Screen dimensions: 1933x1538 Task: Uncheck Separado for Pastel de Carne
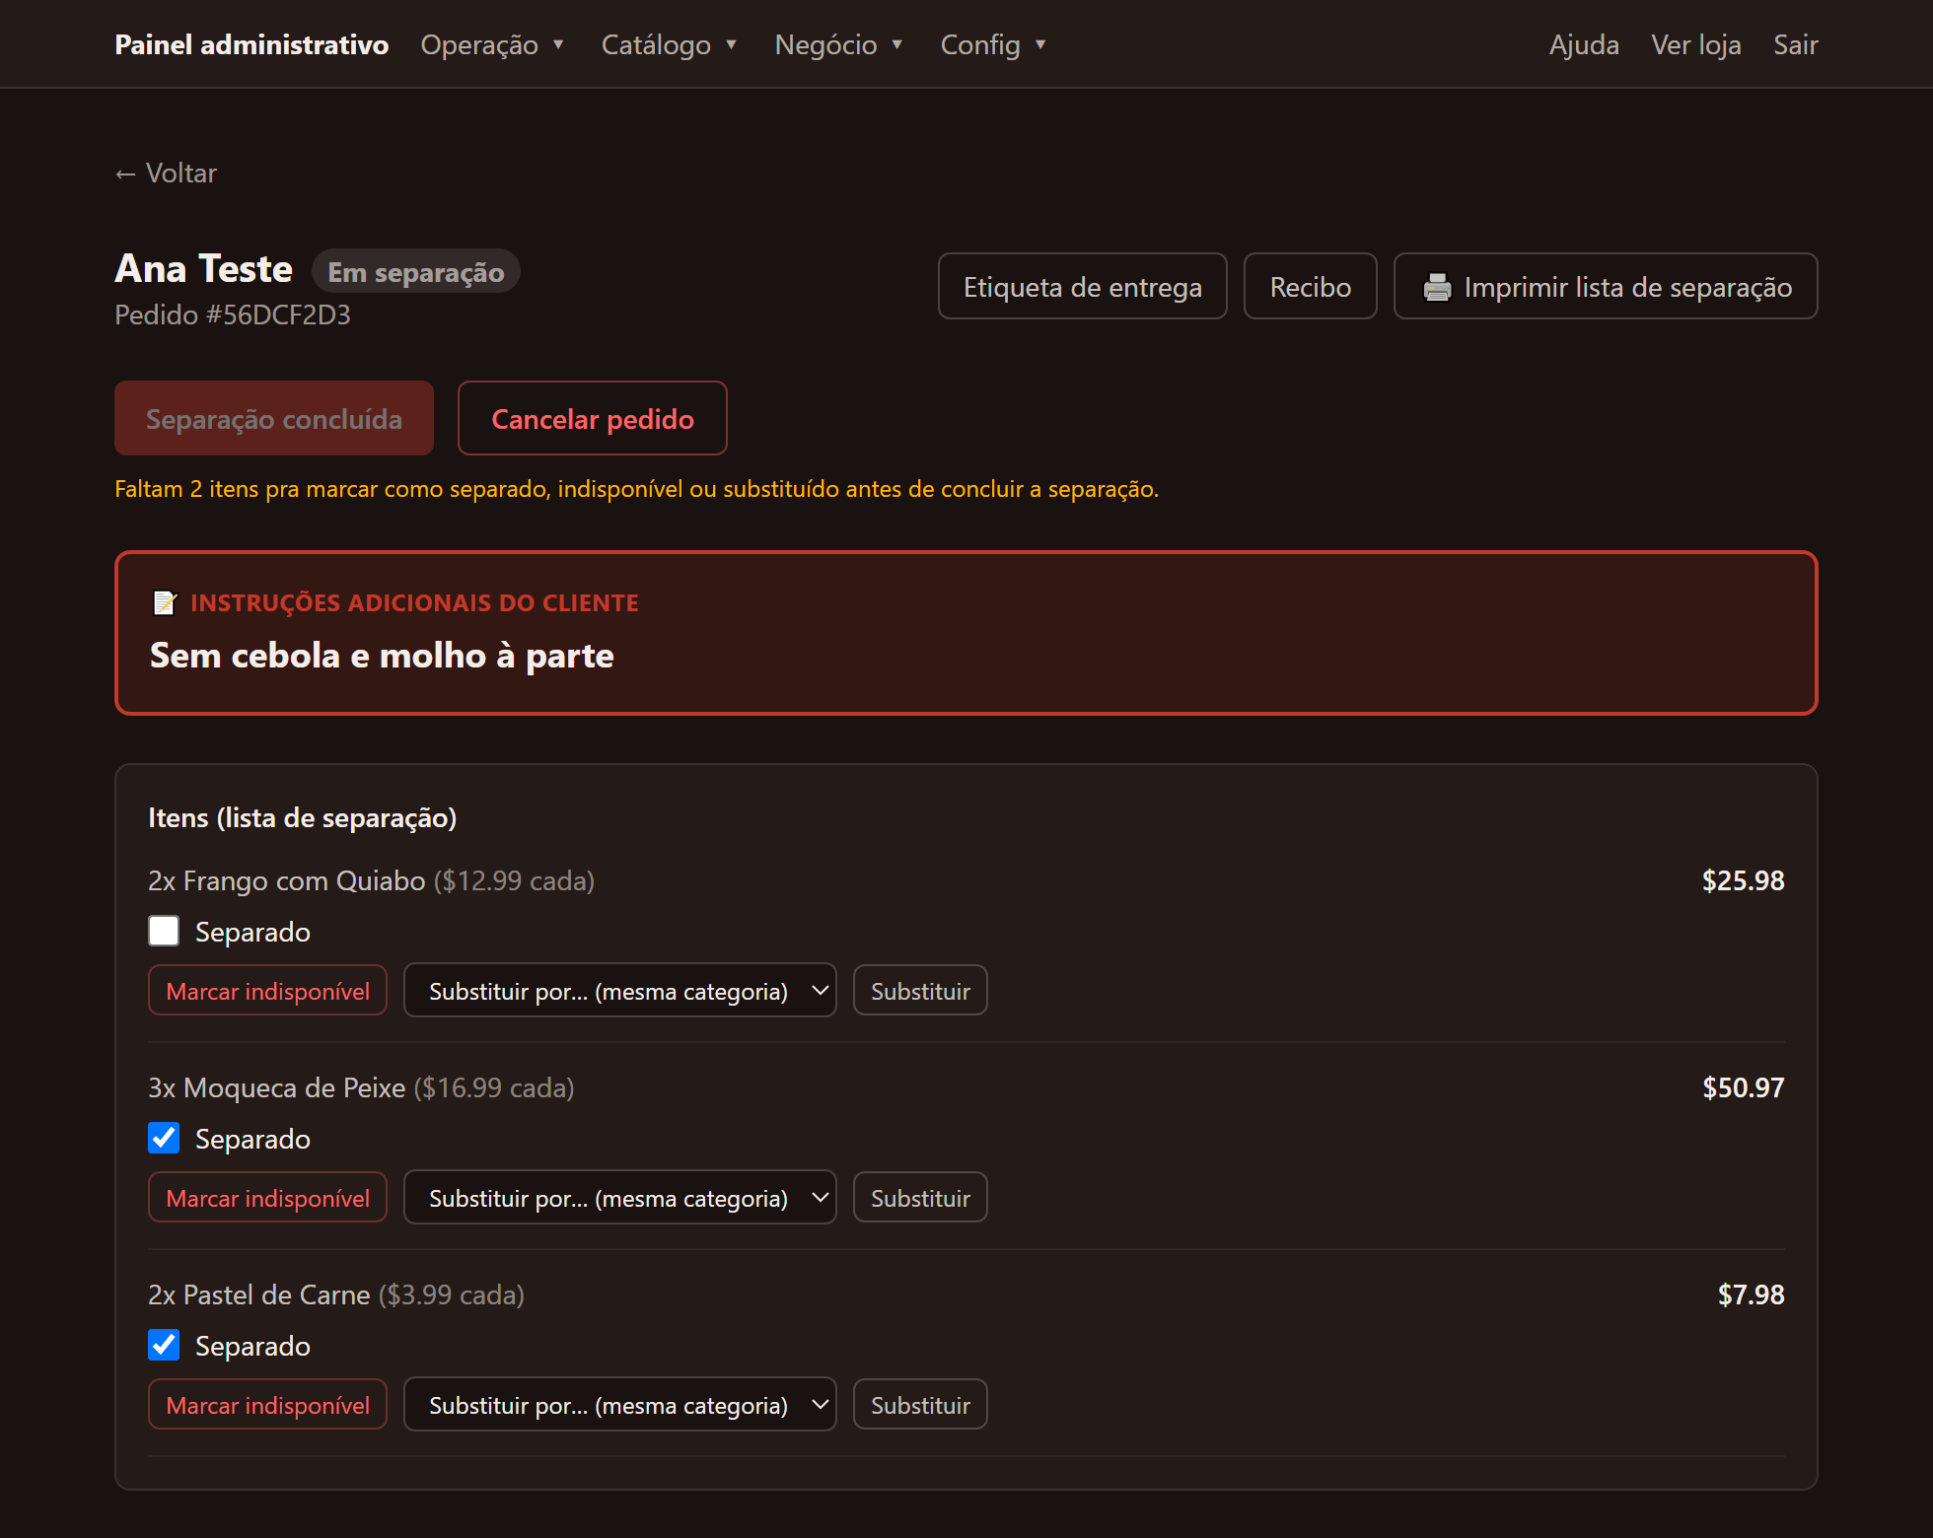click(164, 1345)
